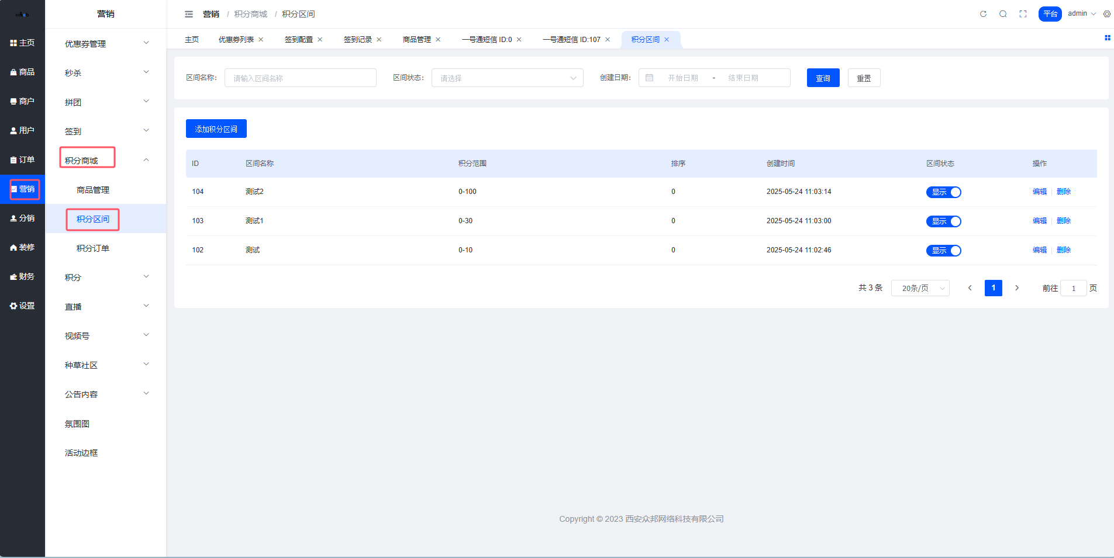
Task: Click the 添加积分区间 button
Action: 216,129
